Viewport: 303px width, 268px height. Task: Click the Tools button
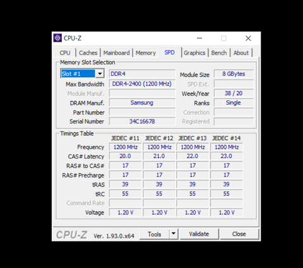pos(155,234)
